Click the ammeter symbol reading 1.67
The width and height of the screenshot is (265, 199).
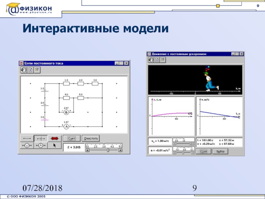66,126
